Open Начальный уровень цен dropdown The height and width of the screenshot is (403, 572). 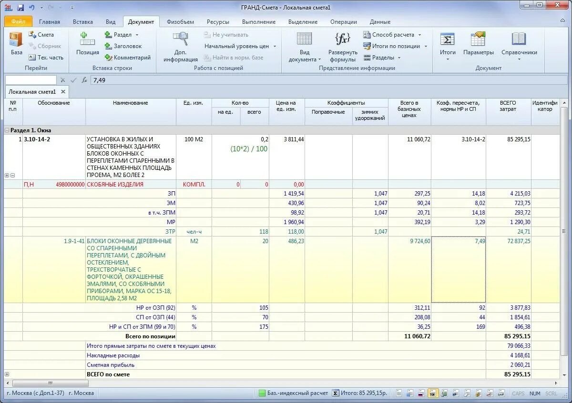275,46
